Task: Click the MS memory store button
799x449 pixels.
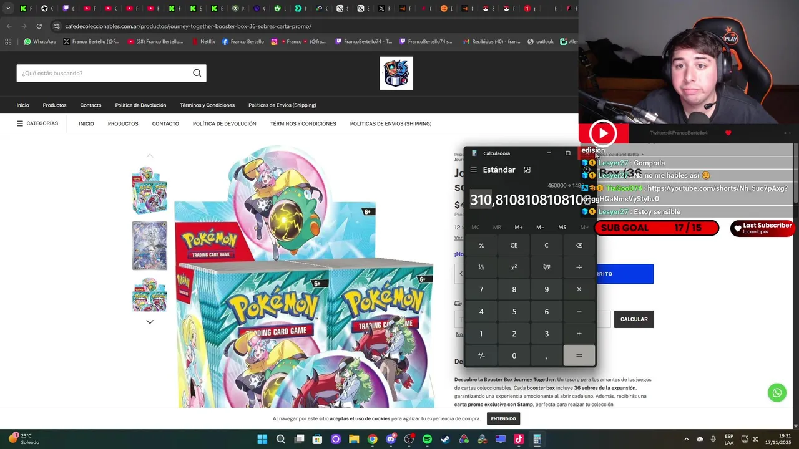Action: click(x=562, y=227)
